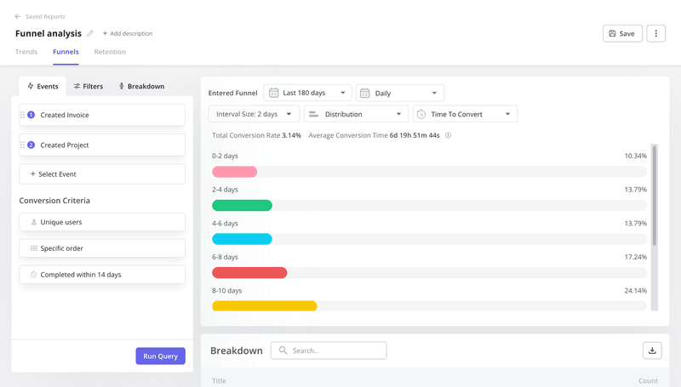Viewport: 681px width, 387px height.
Task: Expand the Daily granularity dropdown
Action: [x=400, y=93]
